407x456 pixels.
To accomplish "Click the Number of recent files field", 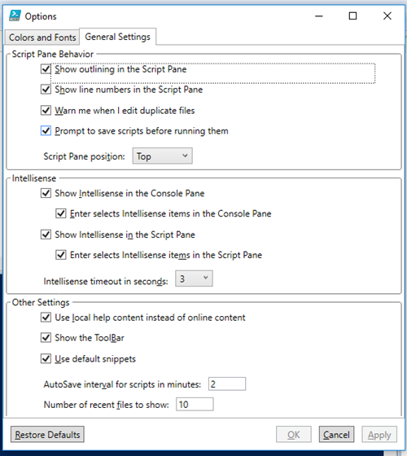I will (x=195, y=405).
